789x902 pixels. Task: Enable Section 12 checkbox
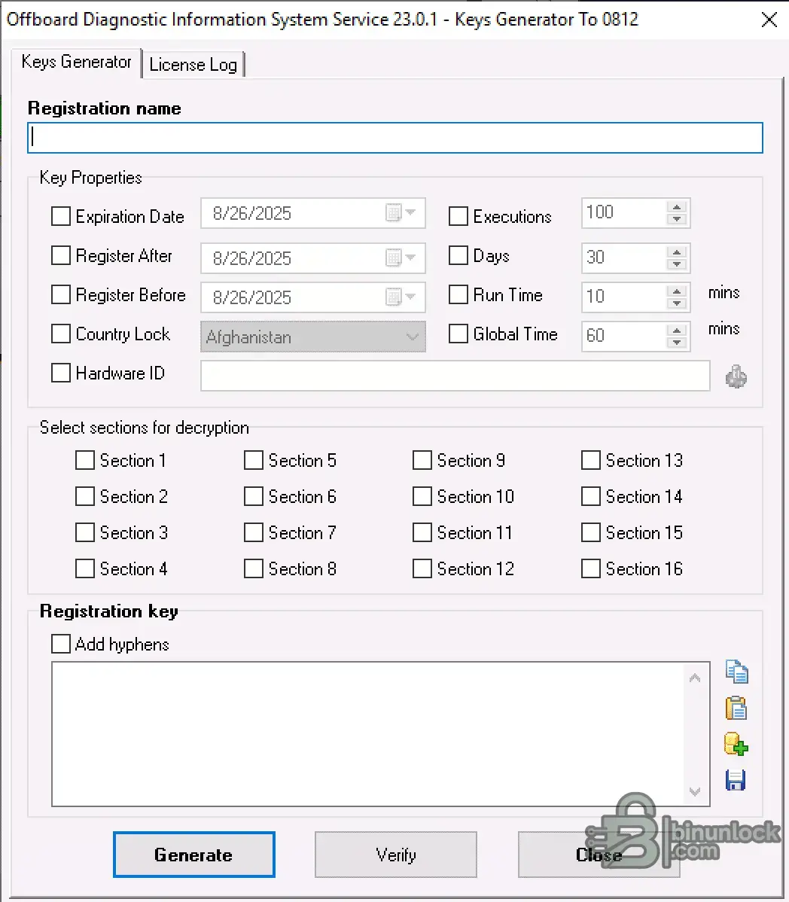[422, 569]
